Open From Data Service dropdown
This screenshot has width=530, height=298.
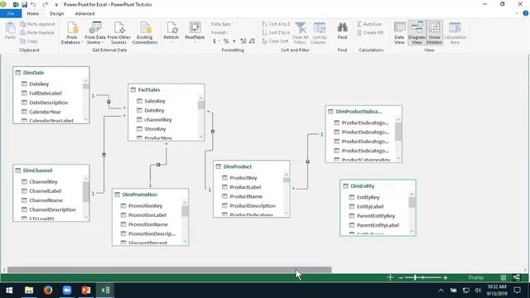point(95,33)
